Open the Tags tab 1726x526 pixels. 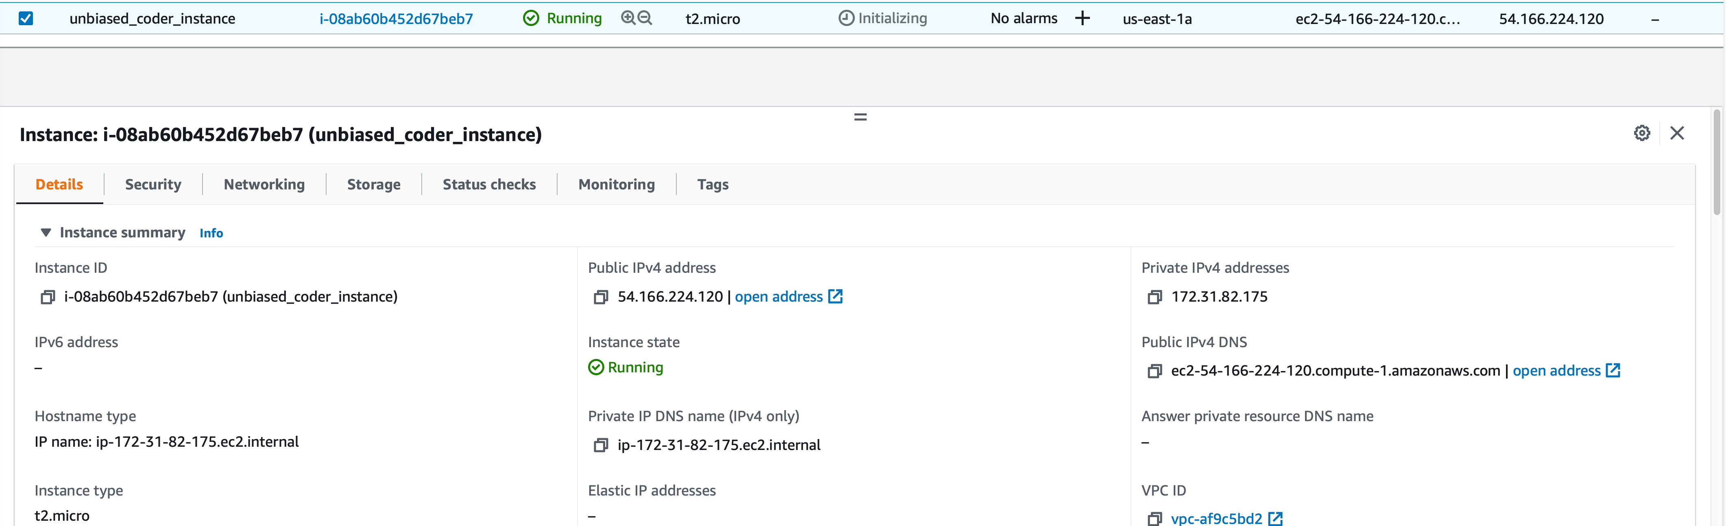coord(713,184)
